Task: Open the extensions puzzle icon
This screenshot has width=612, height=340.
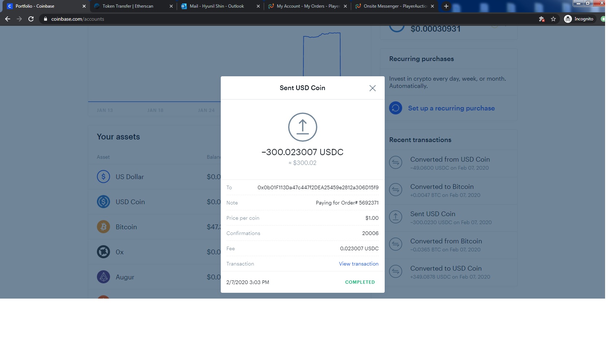Action: point(541,19)
